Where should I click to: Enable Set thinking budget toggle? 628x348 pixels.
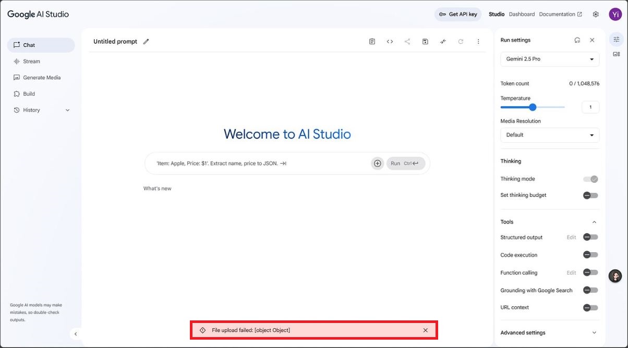click(x=591, y=195)
